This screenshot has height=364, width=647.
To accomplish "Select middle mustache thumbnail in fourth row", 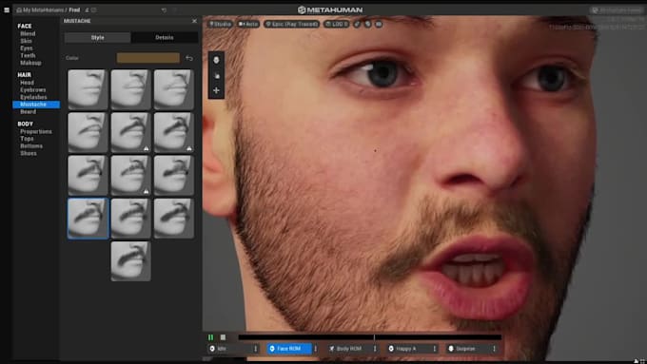I will (x=130, y=219).
